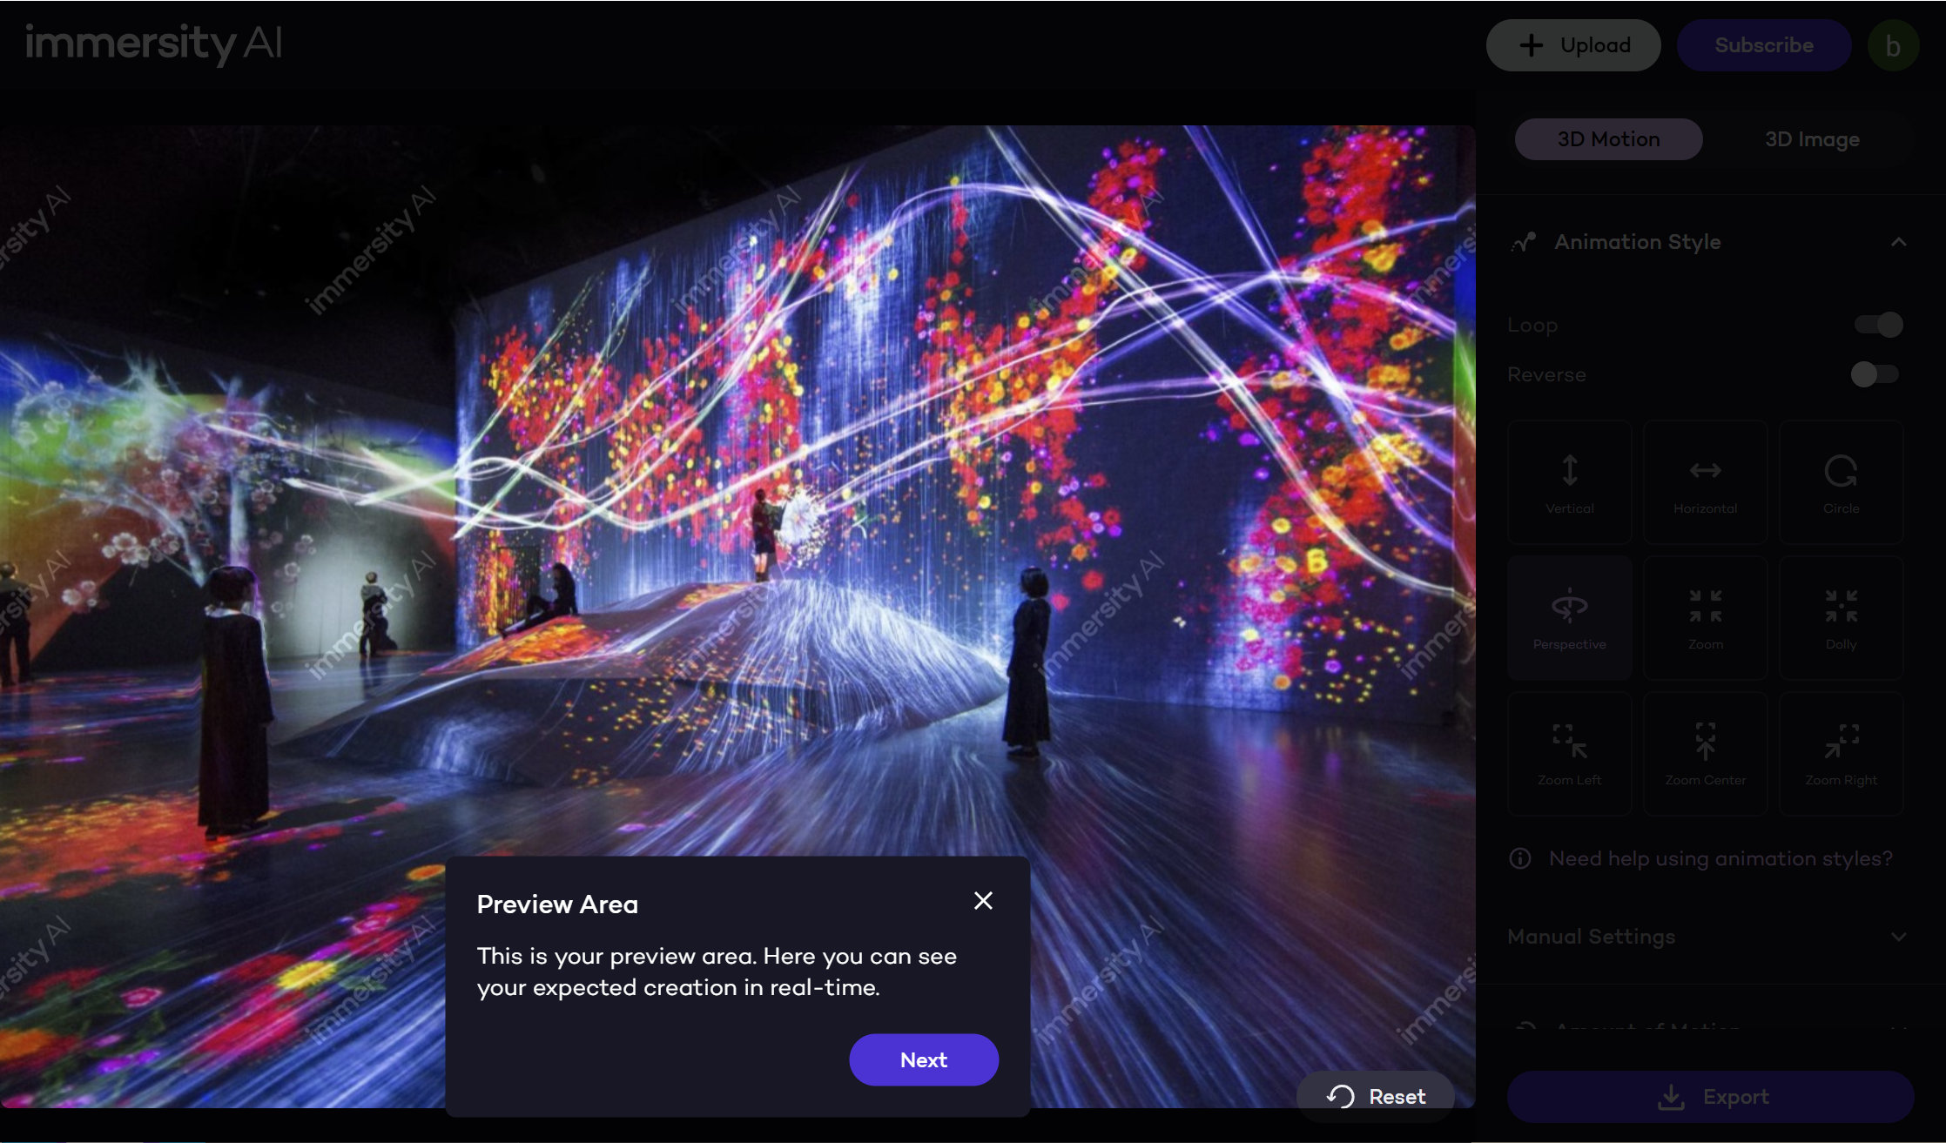Enable the Reverse switch
Image resolution: width=1946 pixels, height=1143 pixels.
point(1875,374)
